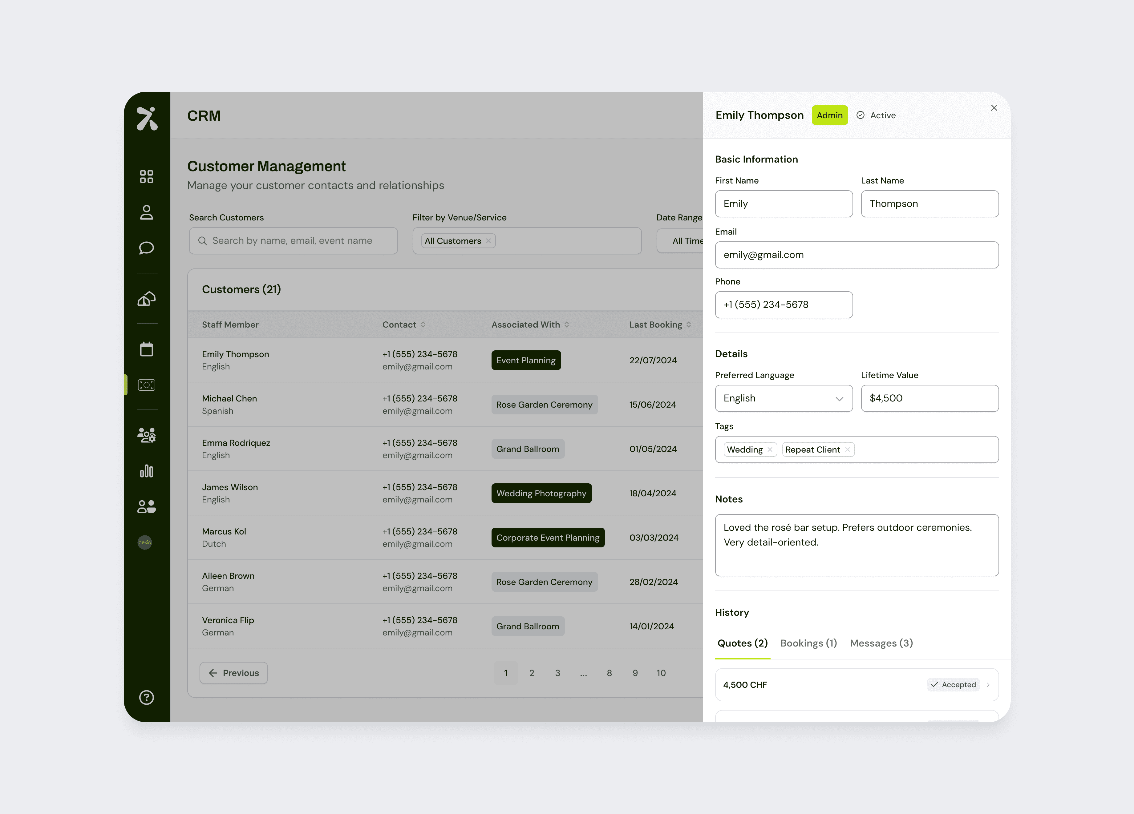Open the chat messages sidebar icon
Screen dimensions: 1134x814
click(147, 248)
